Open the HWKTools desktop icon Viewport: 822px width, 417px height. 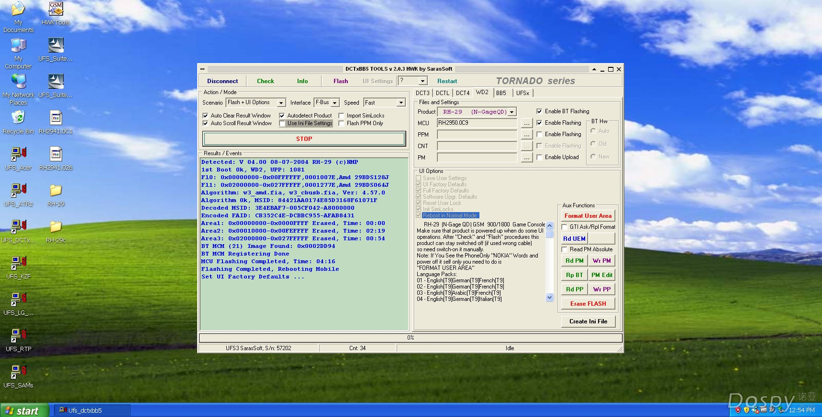click(x=56, y=13)
